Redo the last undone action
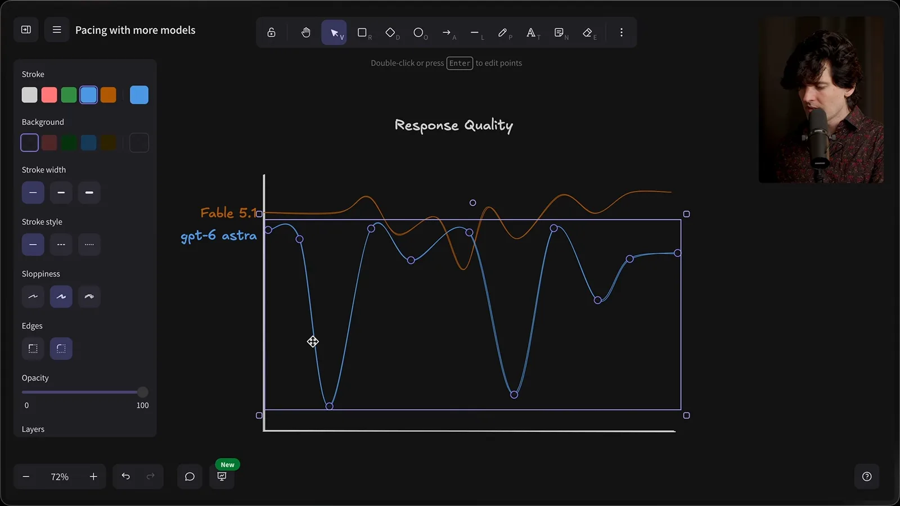Image resolution: width=900 pixels, height=506 pixels. 150,477
